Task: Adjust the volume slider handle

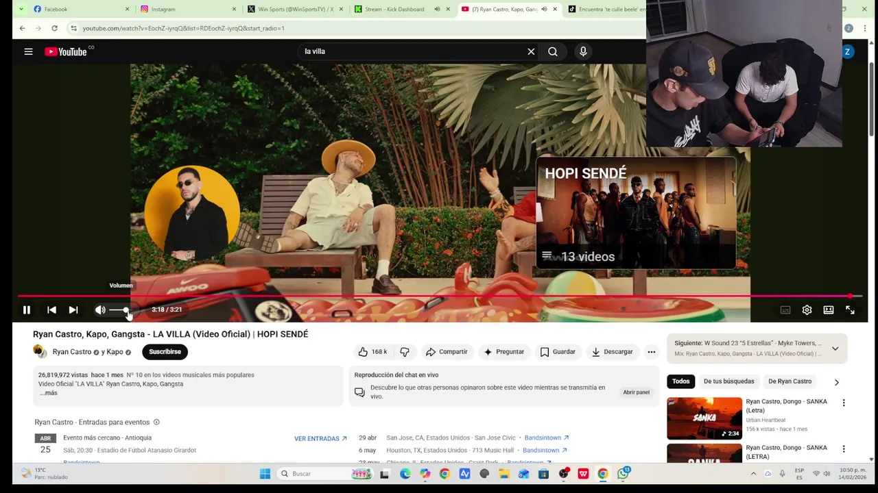Action: 126,310
